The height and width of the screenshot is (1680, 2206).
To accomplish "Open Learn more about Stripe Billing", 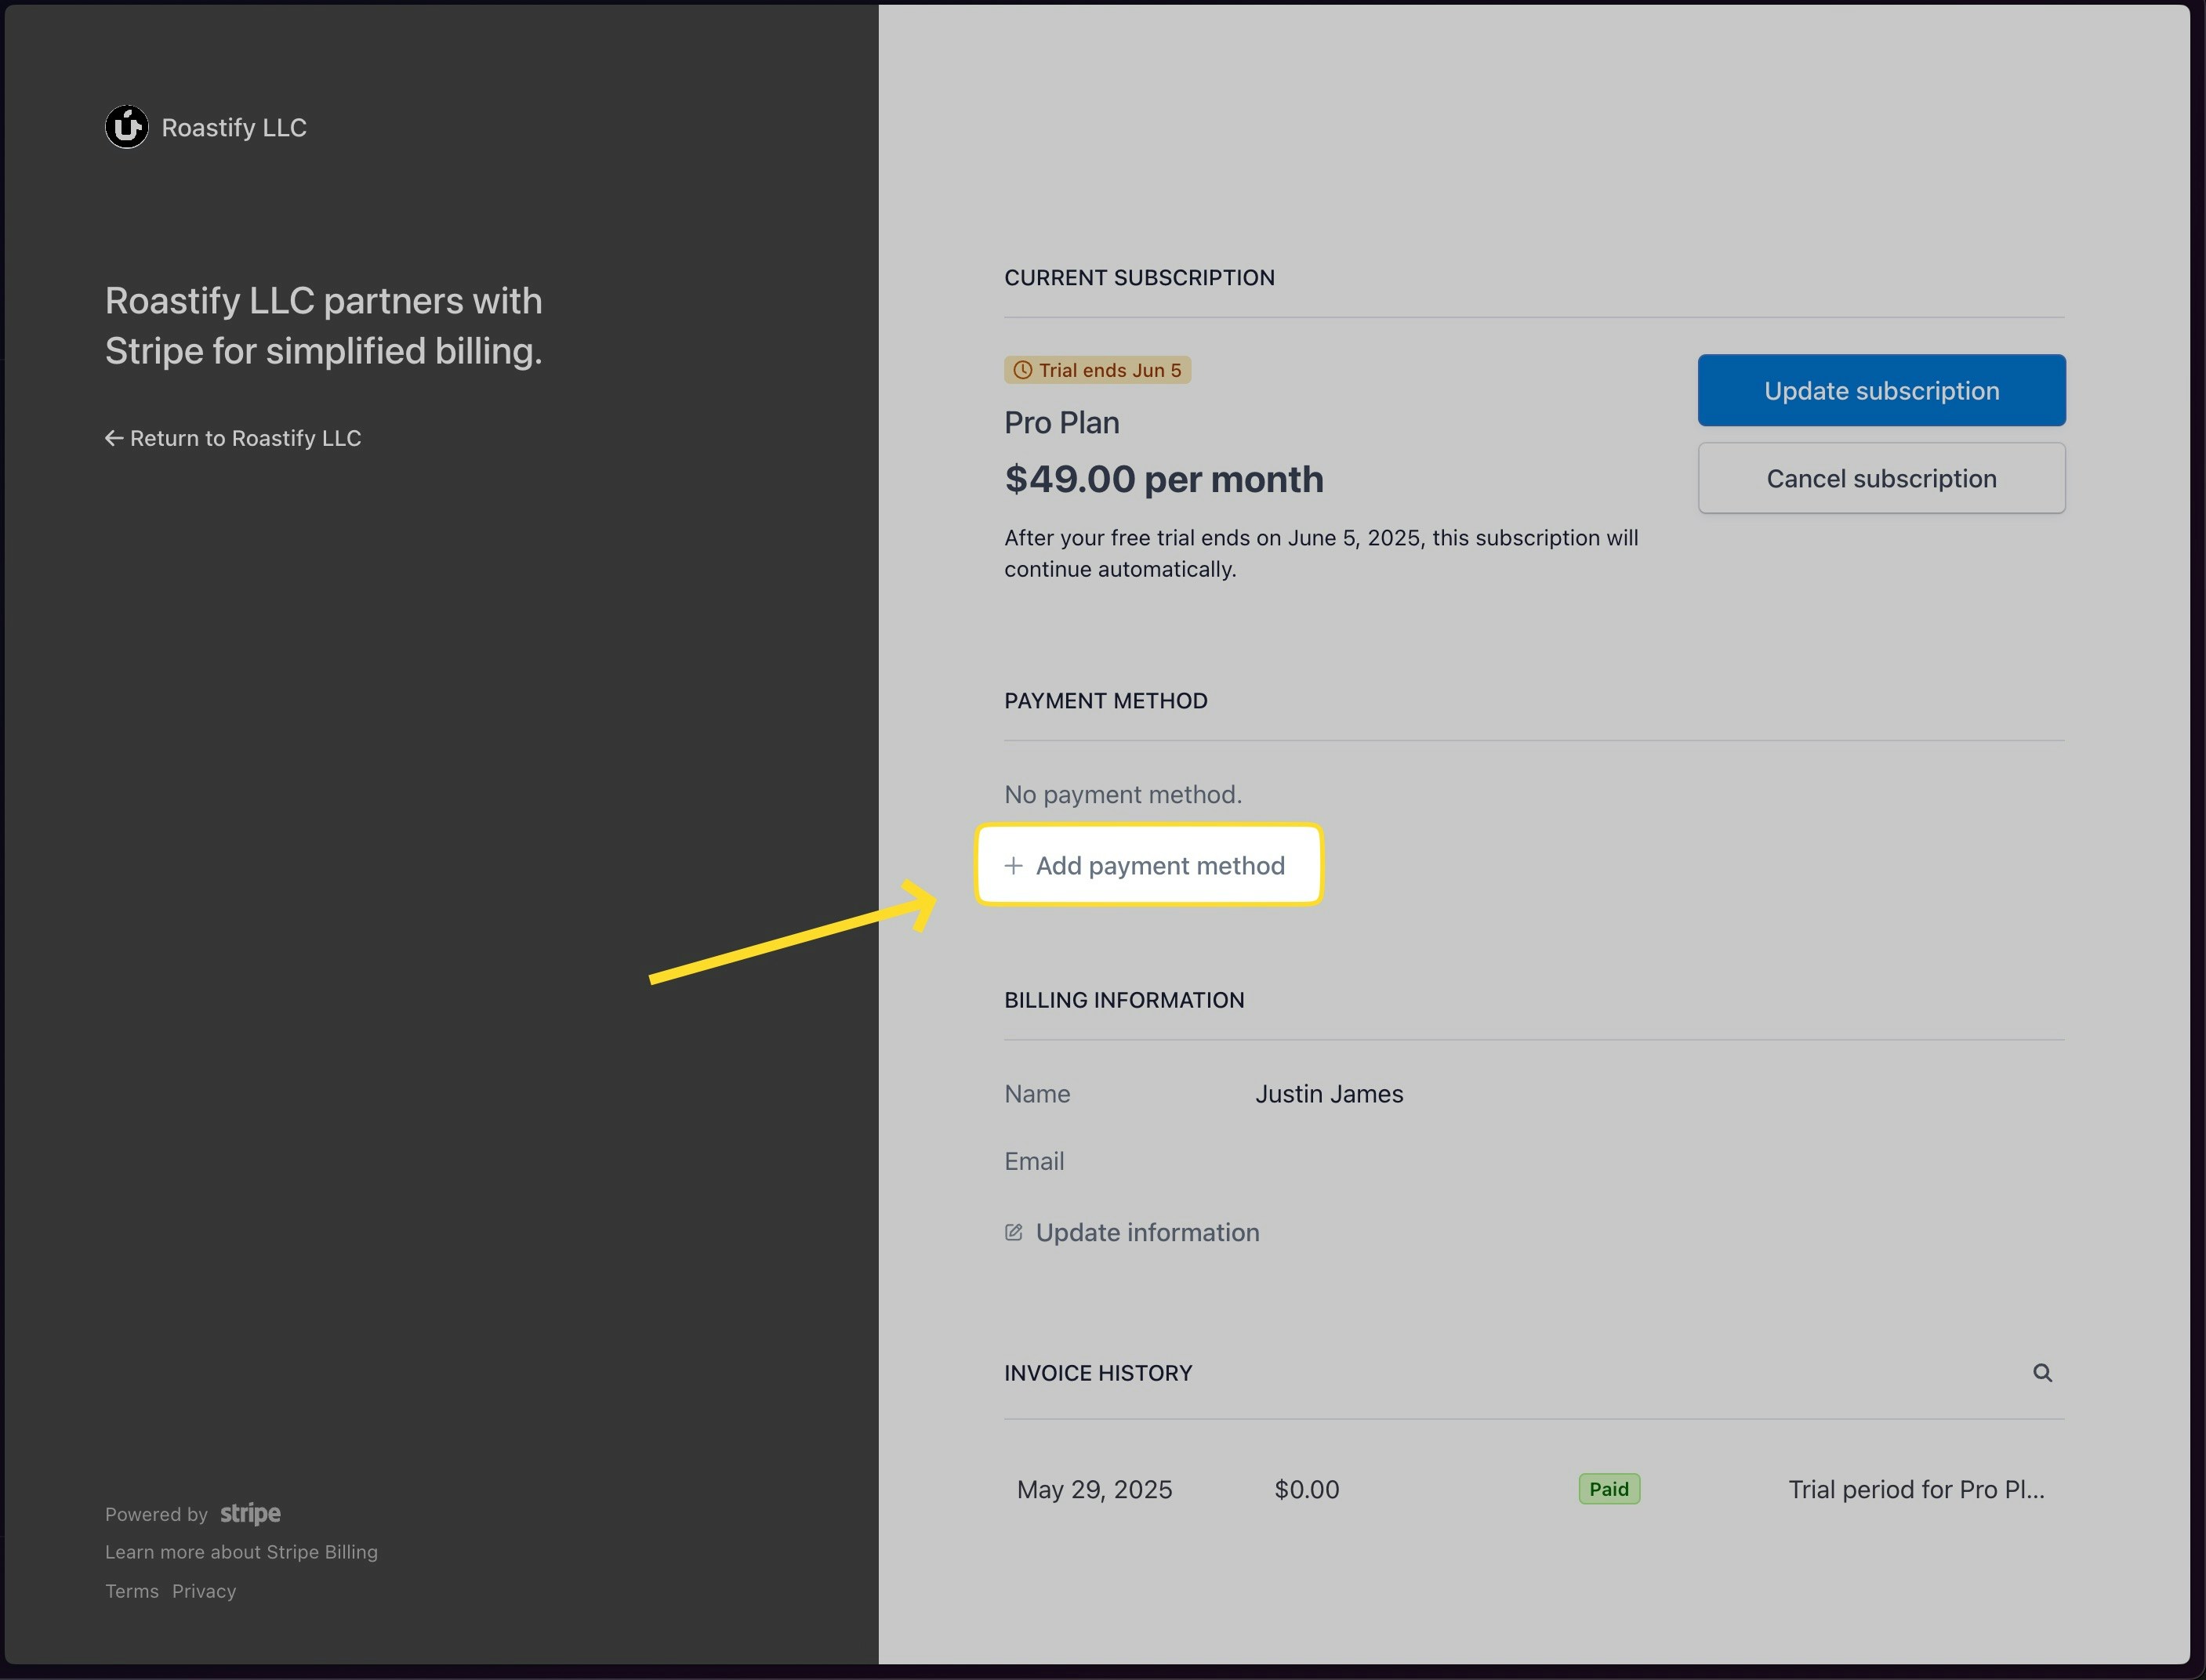I will tap(241, 1552).
